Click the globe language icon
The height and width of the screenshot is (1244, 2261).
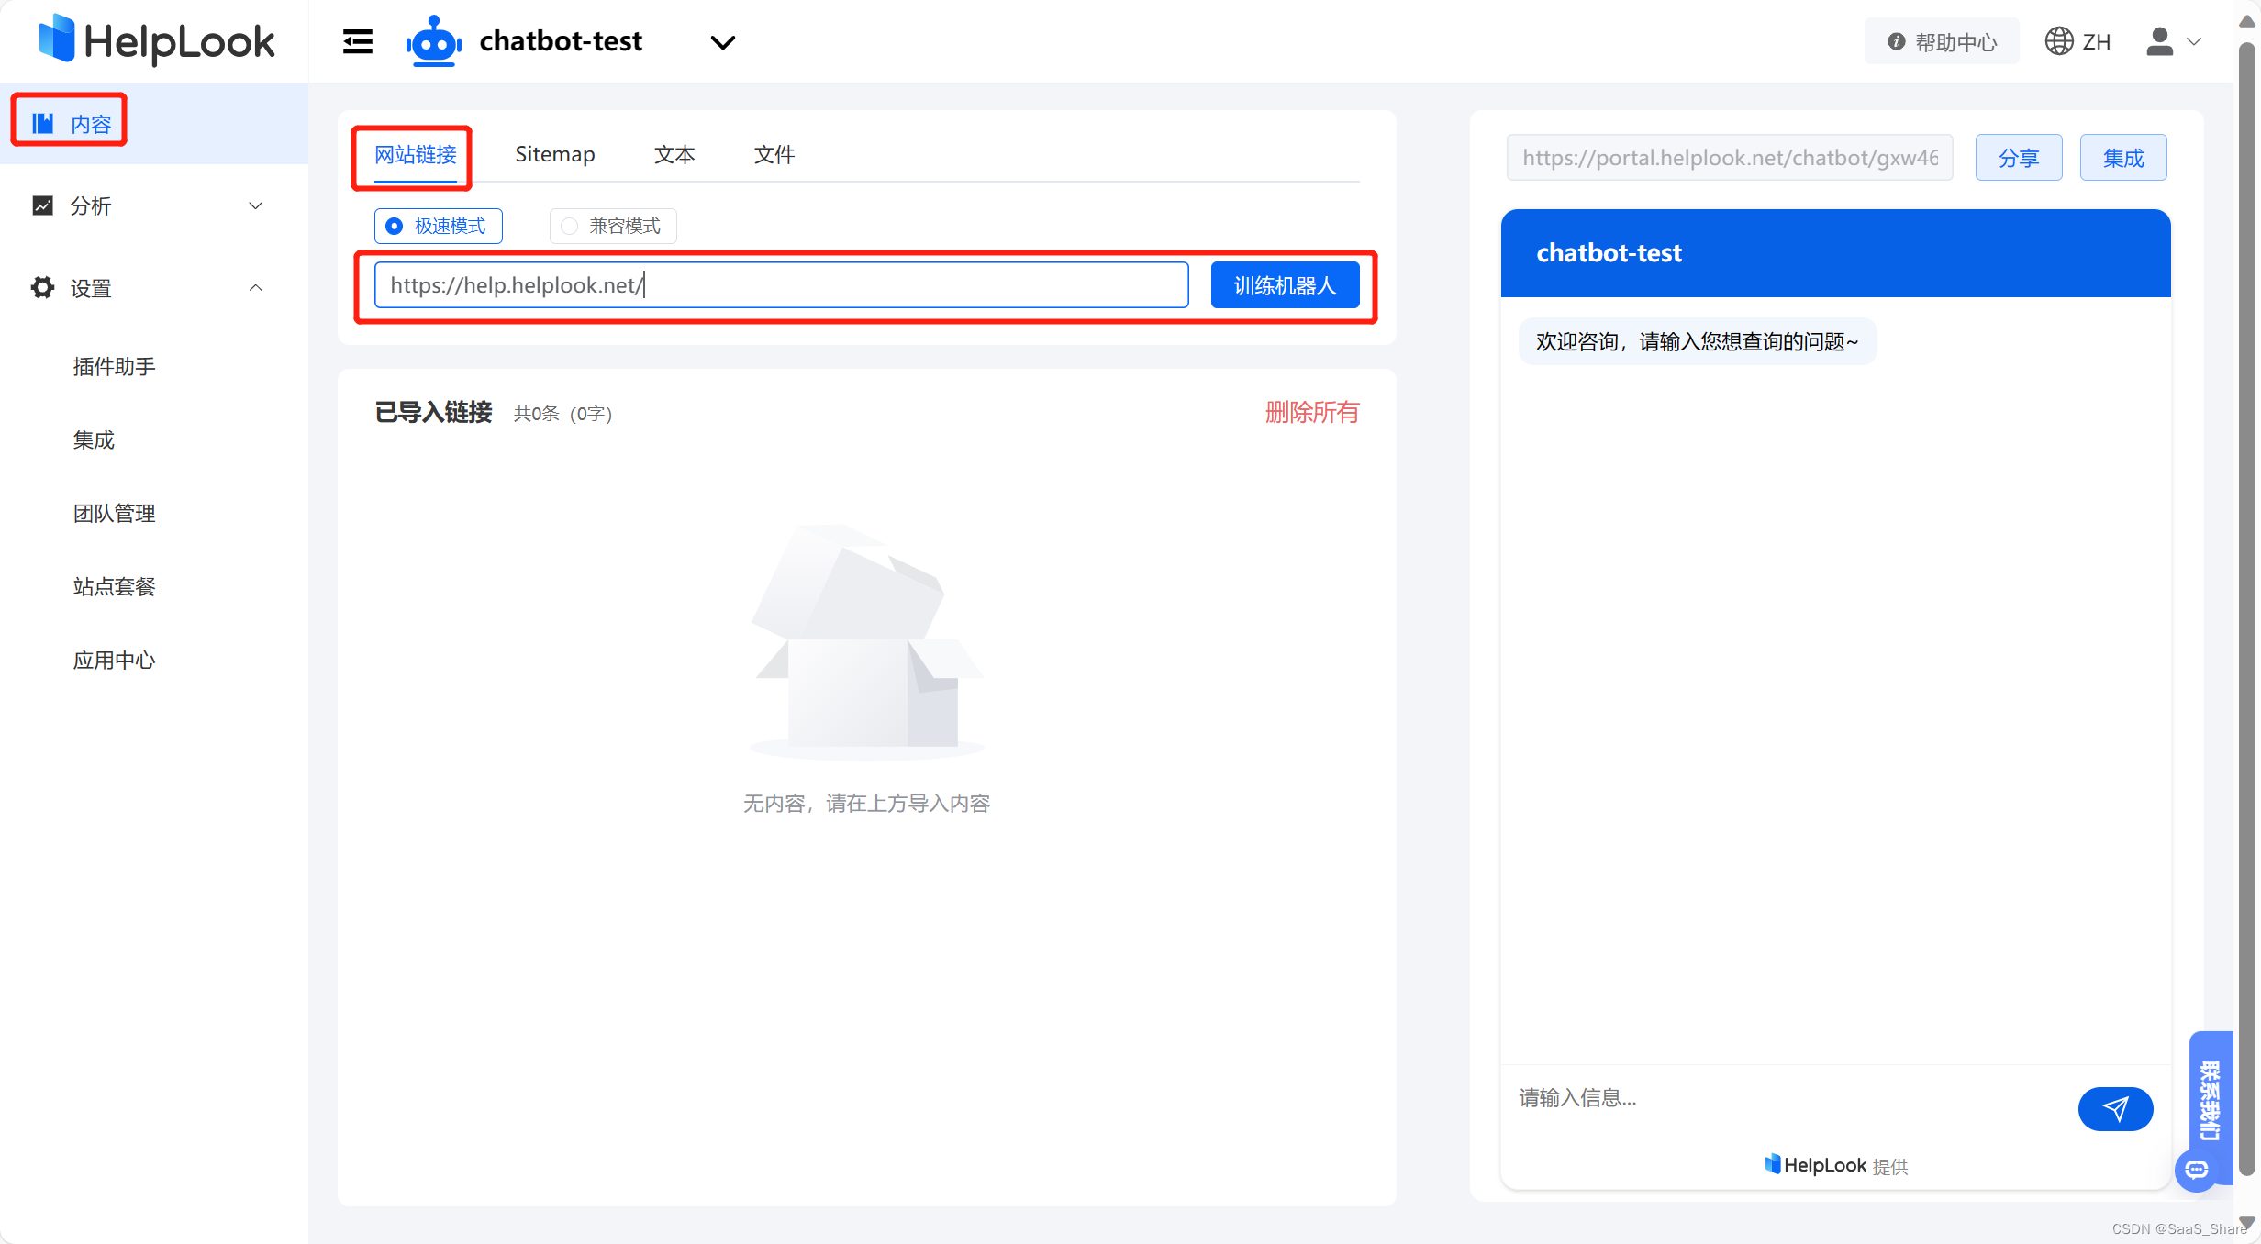2058,42
